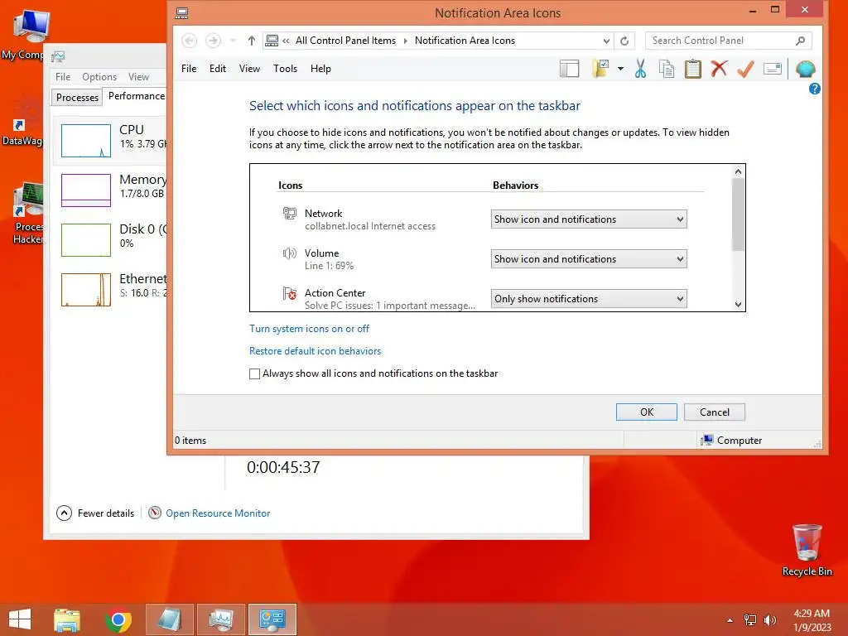
Task: Click the forward navigation arrow
Action: pyautogui.click(x=213, y=41)
